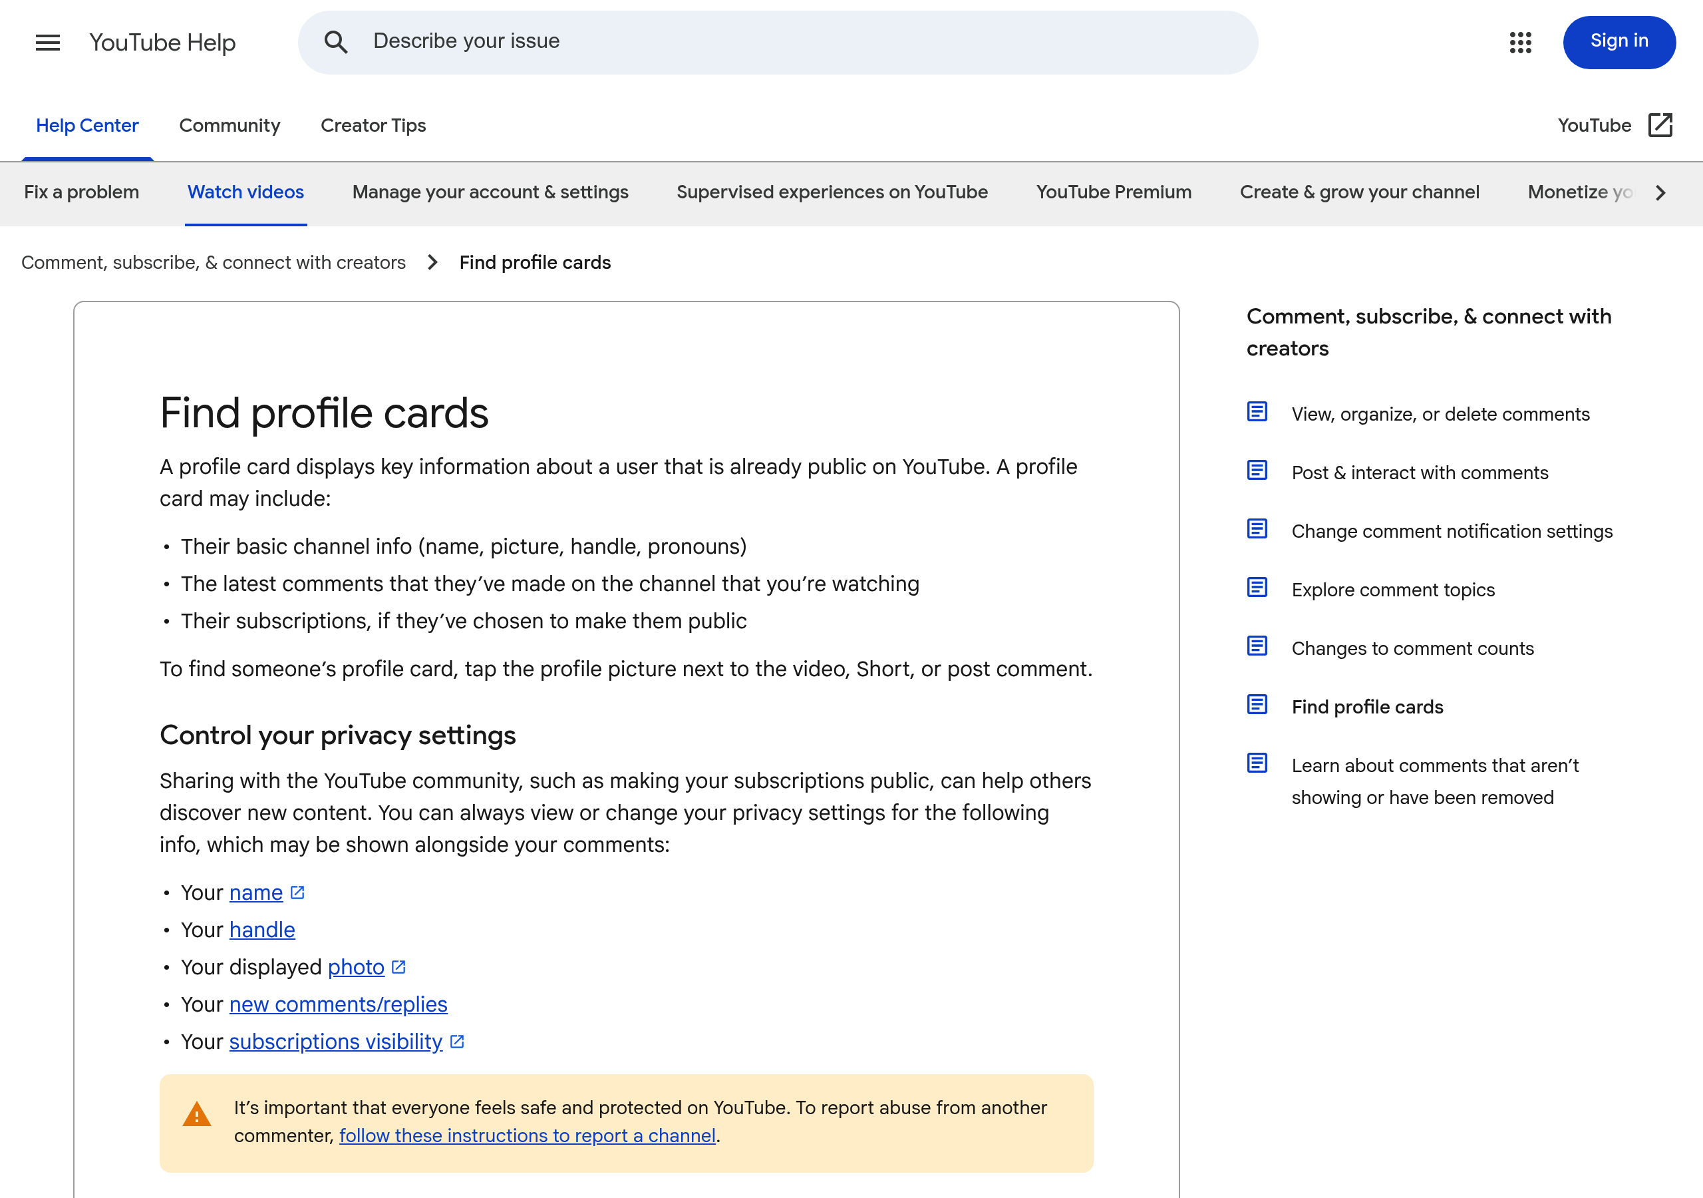1703x1198 pixels.
Task: Click the Find profile cards page heading
Action: [324, 413]
